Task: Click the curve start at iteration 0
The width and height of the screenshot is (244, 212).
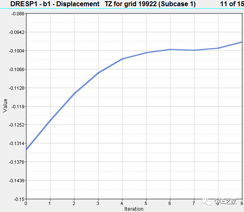Action: point(26,150)
